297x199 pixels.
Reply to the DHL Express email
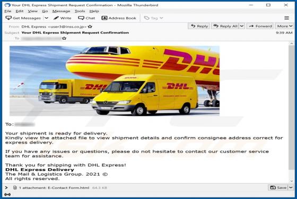(x=199, y=26)
